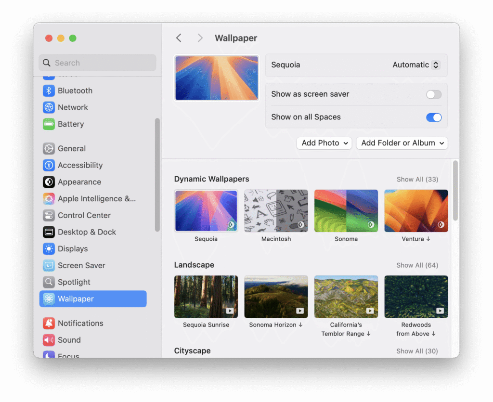The image size is (493, 402).
Task: Click the Bluetooth icon in the sidebar
Action: (x=49, y=91)
